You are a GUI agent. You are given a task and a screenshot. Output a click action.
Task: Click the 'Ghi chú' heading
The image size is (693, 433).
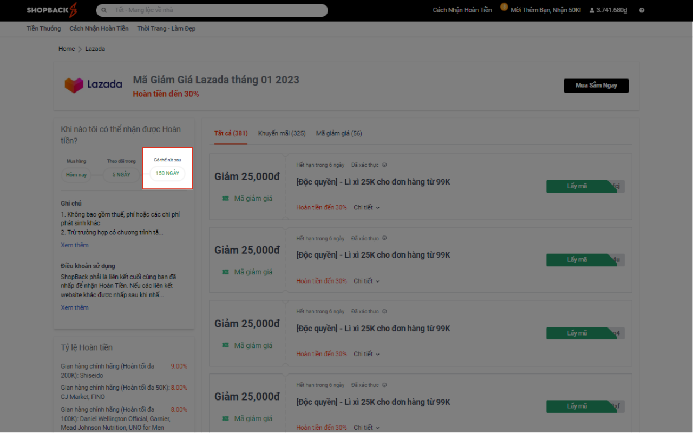pos(71,204)
